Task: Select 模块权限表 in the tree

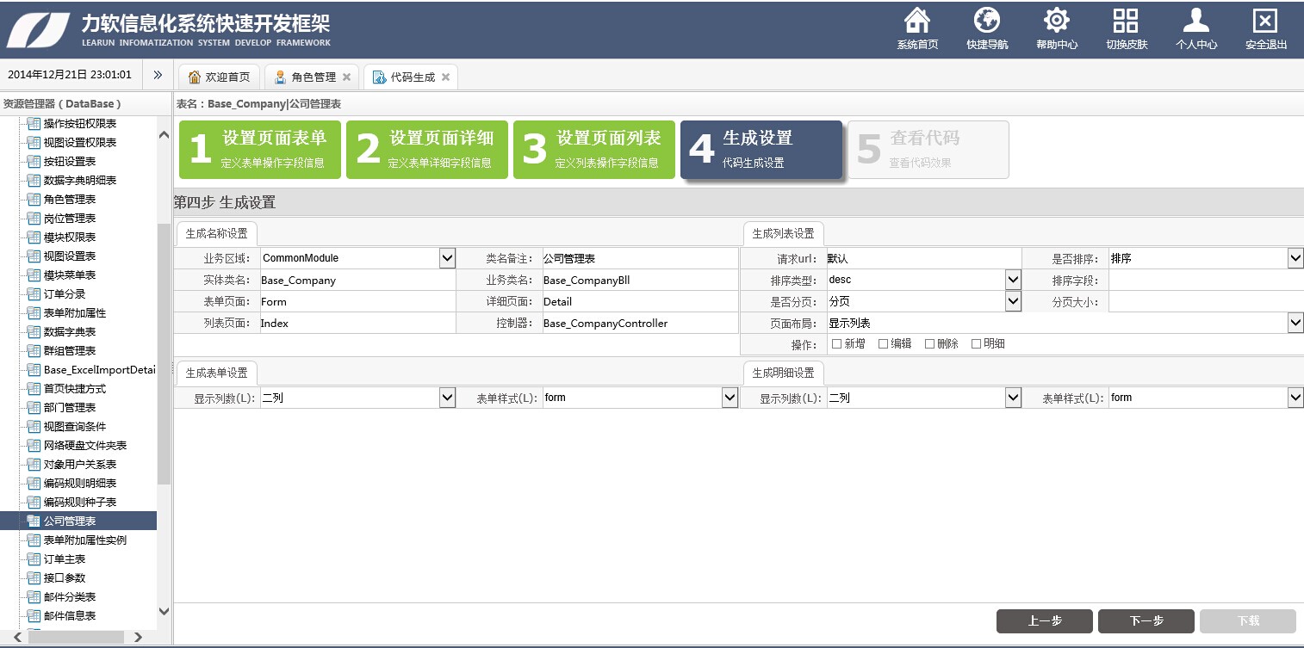Action: point(70,237)
